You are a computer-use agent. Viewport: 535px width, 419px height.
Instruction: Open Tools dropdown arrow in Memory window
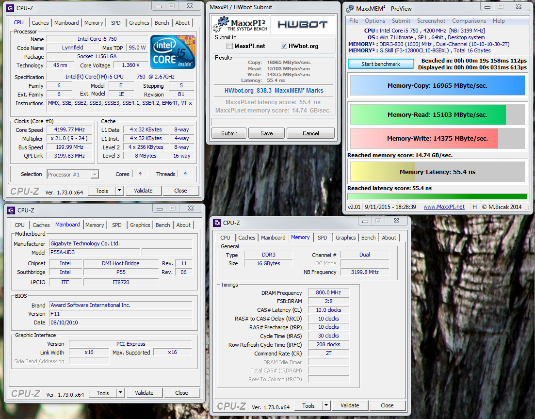[326, 405]
